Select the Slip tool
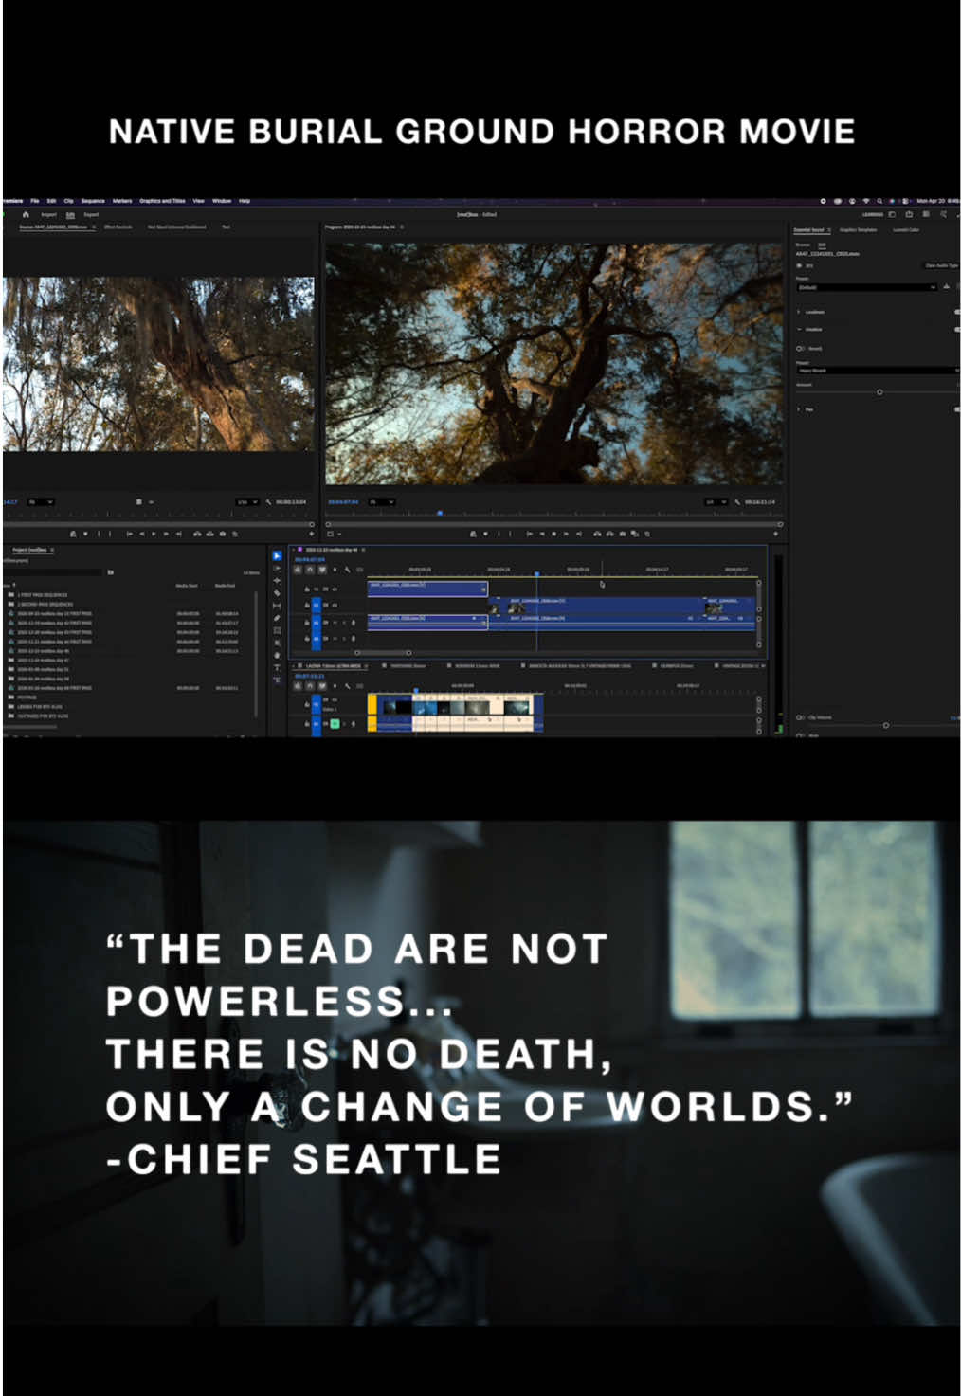Viewport: 961px width, 1396px height. (277, 606)
